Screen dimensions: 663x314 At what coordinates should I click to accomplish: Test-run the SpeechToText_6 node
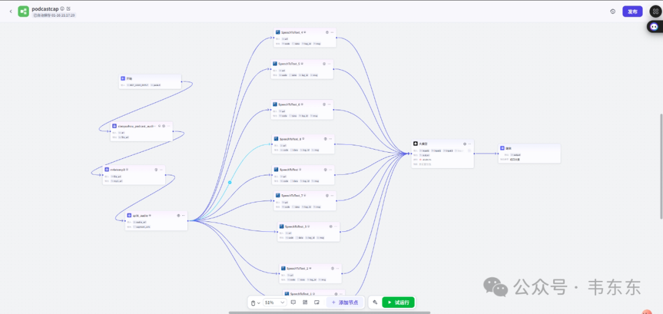(324, 104)
